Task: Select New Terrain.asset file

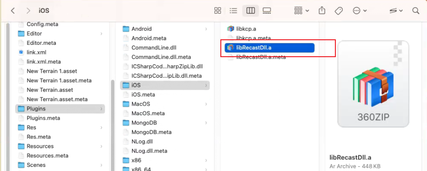Action: click(x=60, y=90)
